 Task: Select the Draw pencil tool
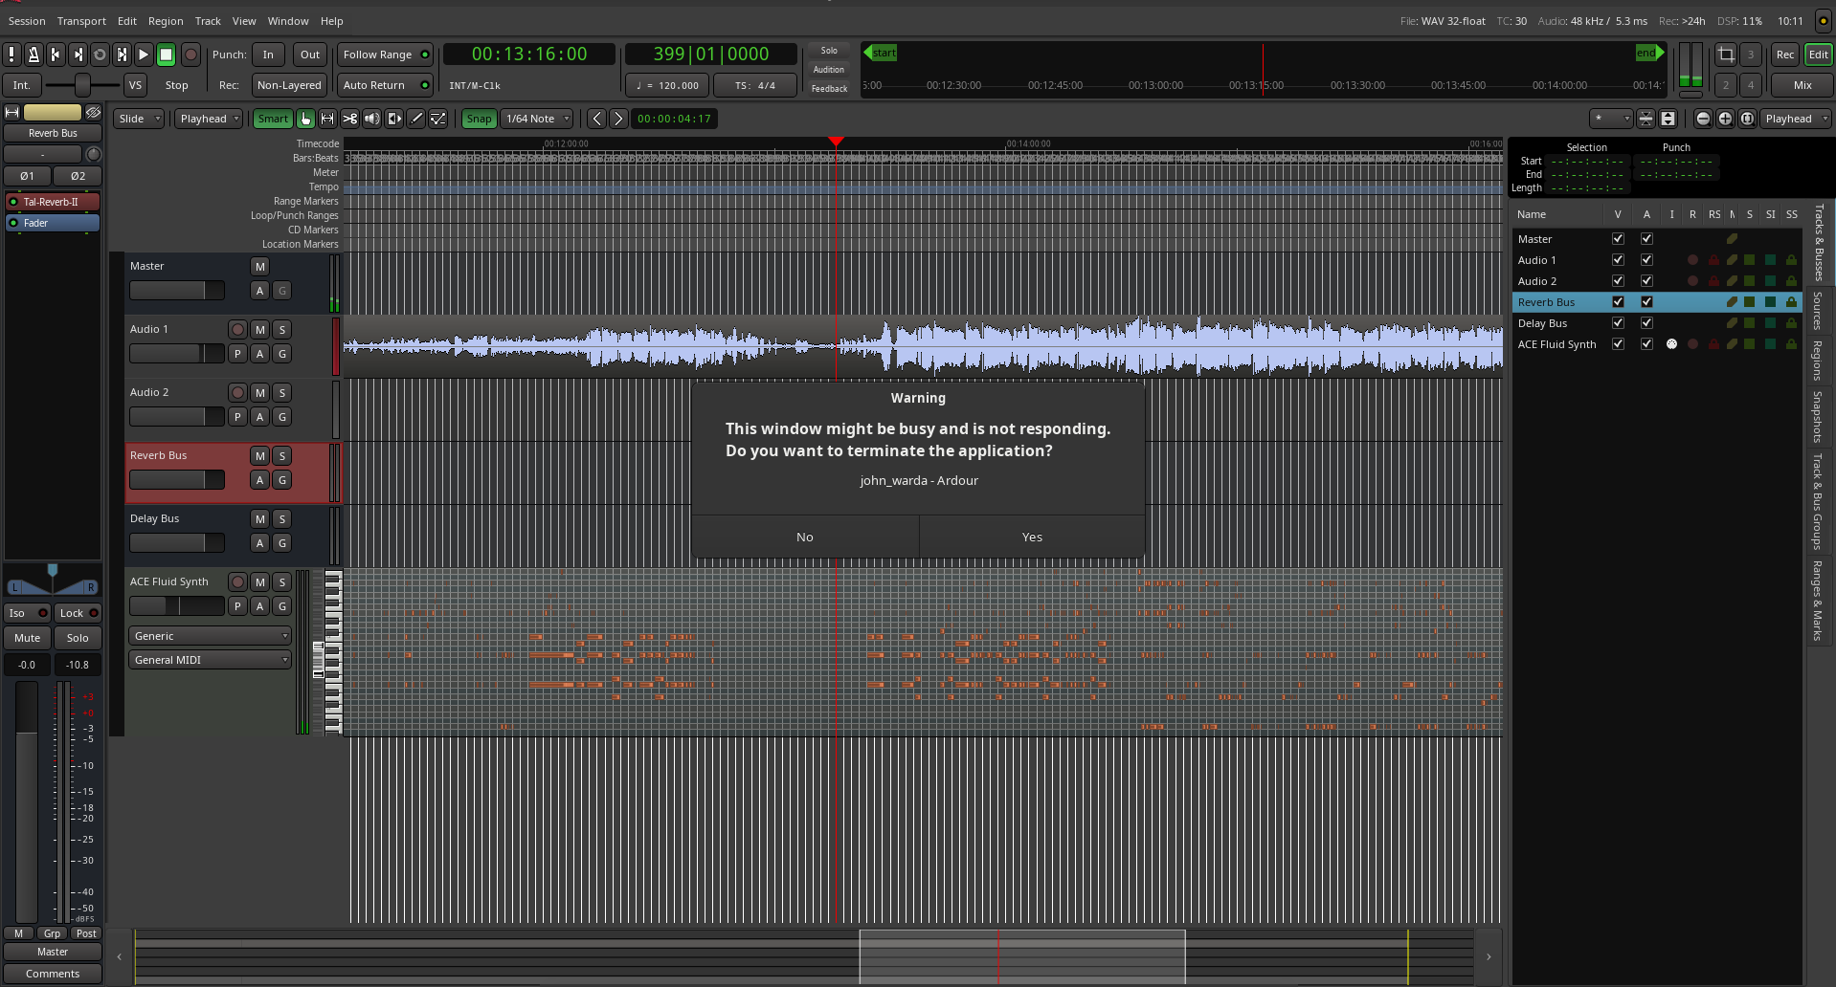[415, 119]
